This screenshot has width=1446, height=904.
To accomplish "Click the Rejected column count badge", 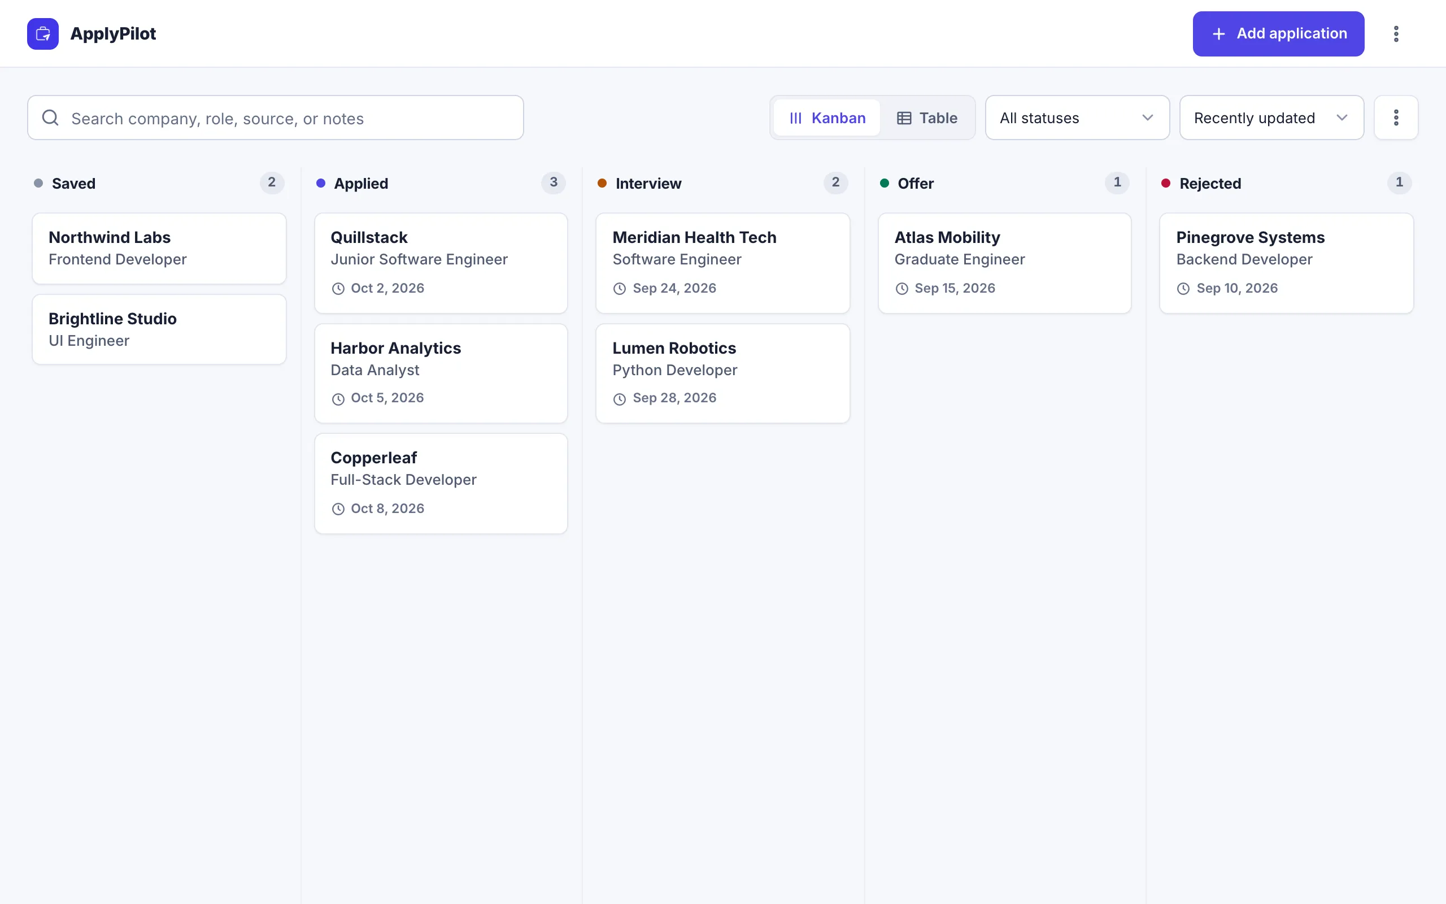I will pos(1399,182).
